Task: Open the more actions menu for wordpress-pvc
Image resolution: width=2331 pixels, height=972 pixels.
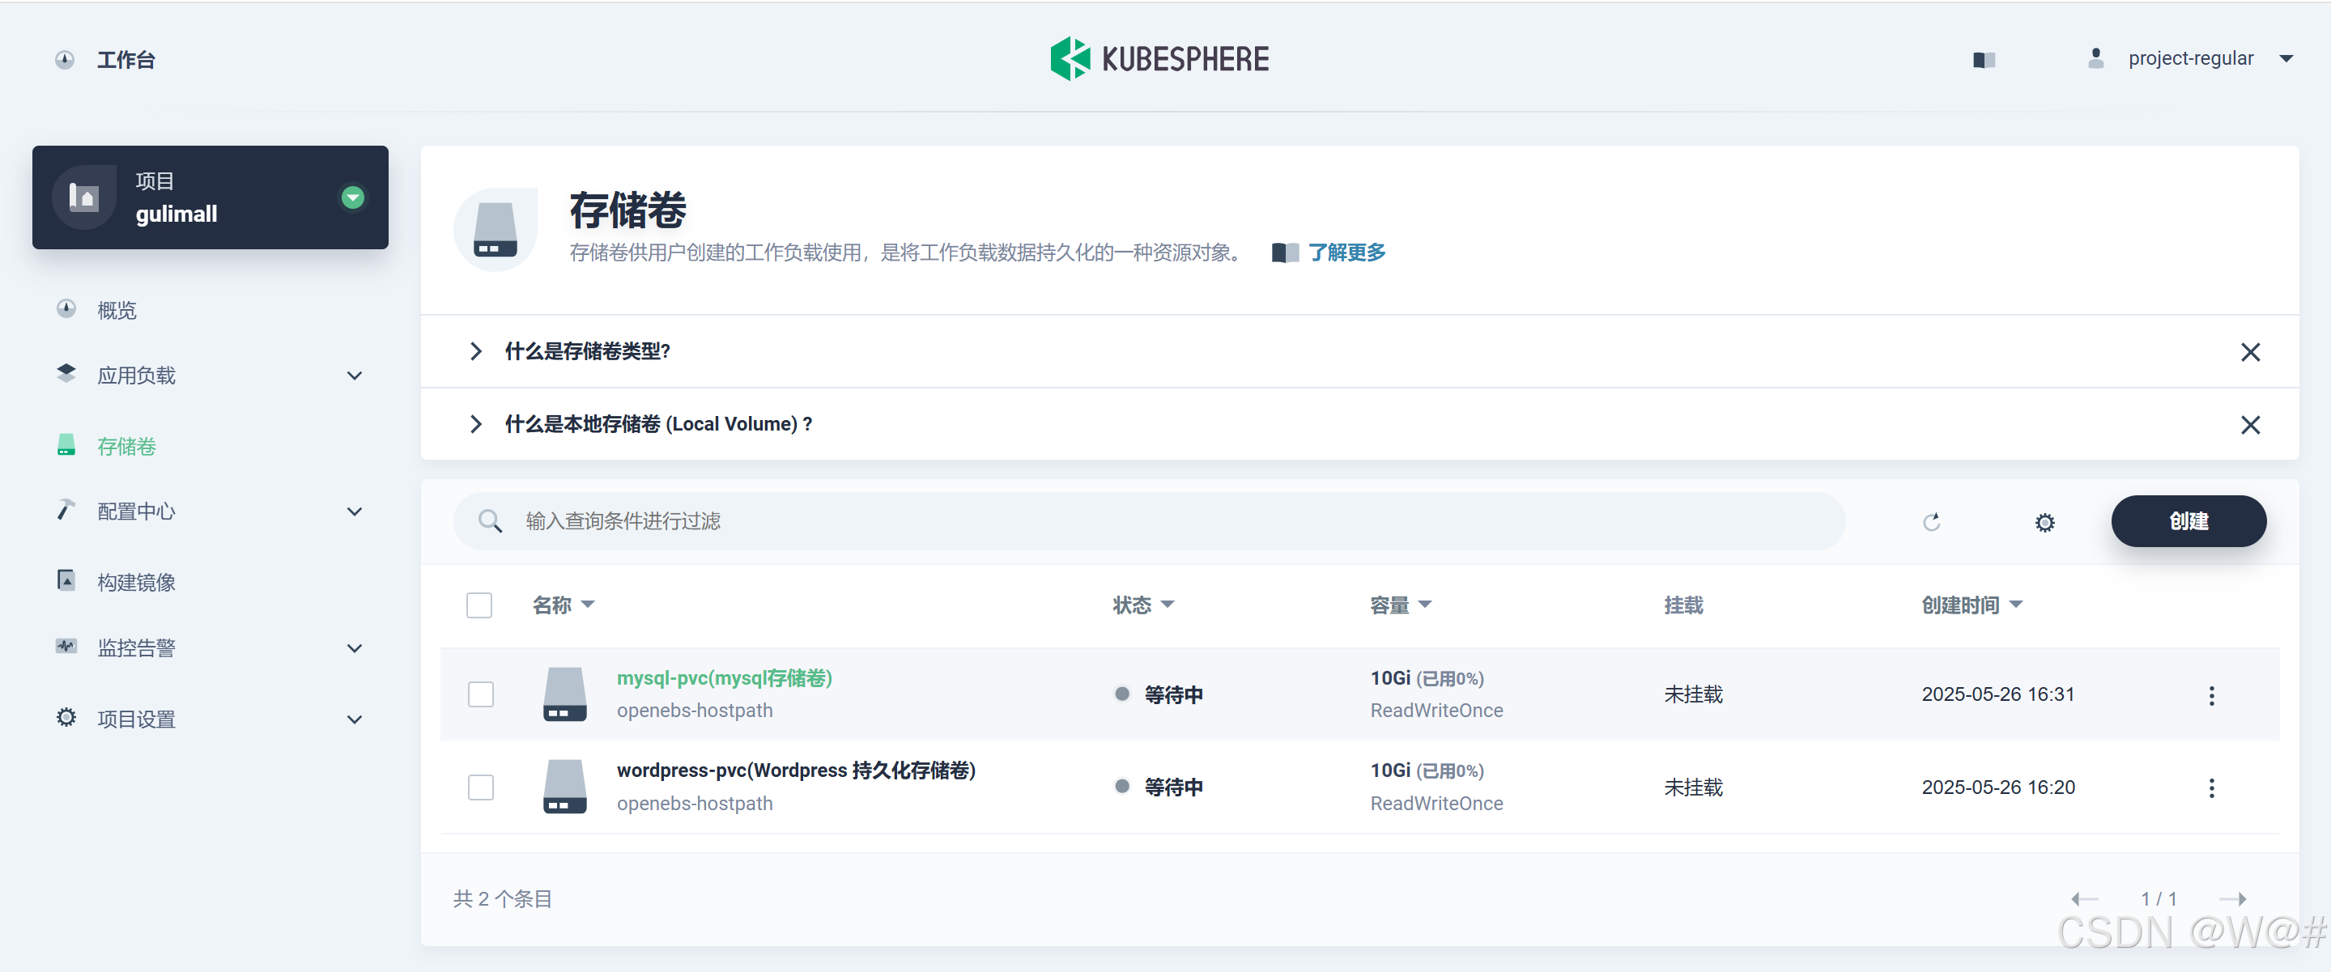Action: coord(2210,788)
